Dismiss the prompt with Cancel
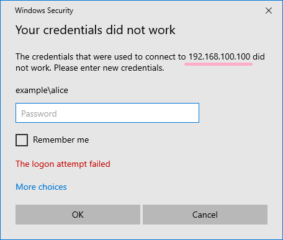Screen dimensions: 283x240 point(205,215)
